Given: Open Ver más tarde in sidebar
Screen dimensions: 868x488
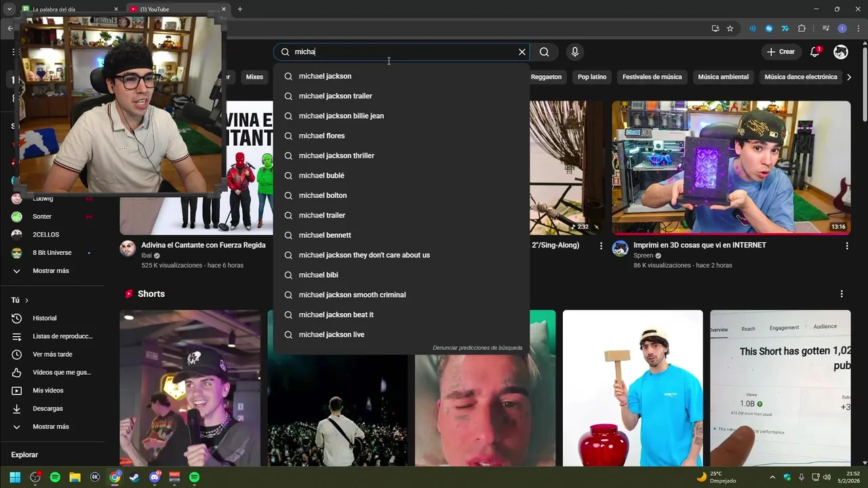Looking at the screenshot, I should (x=53, y=354).
